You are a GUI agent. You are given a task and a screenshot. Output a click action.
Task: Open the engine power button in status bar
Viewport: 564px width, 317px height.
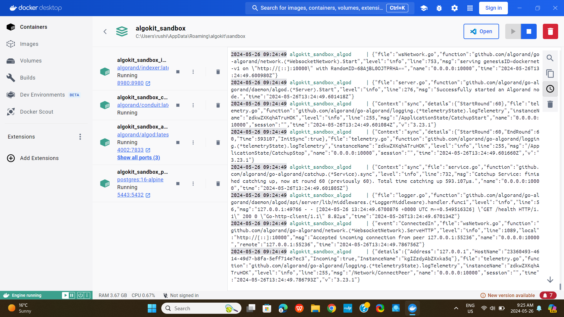[x=80, y=295]
